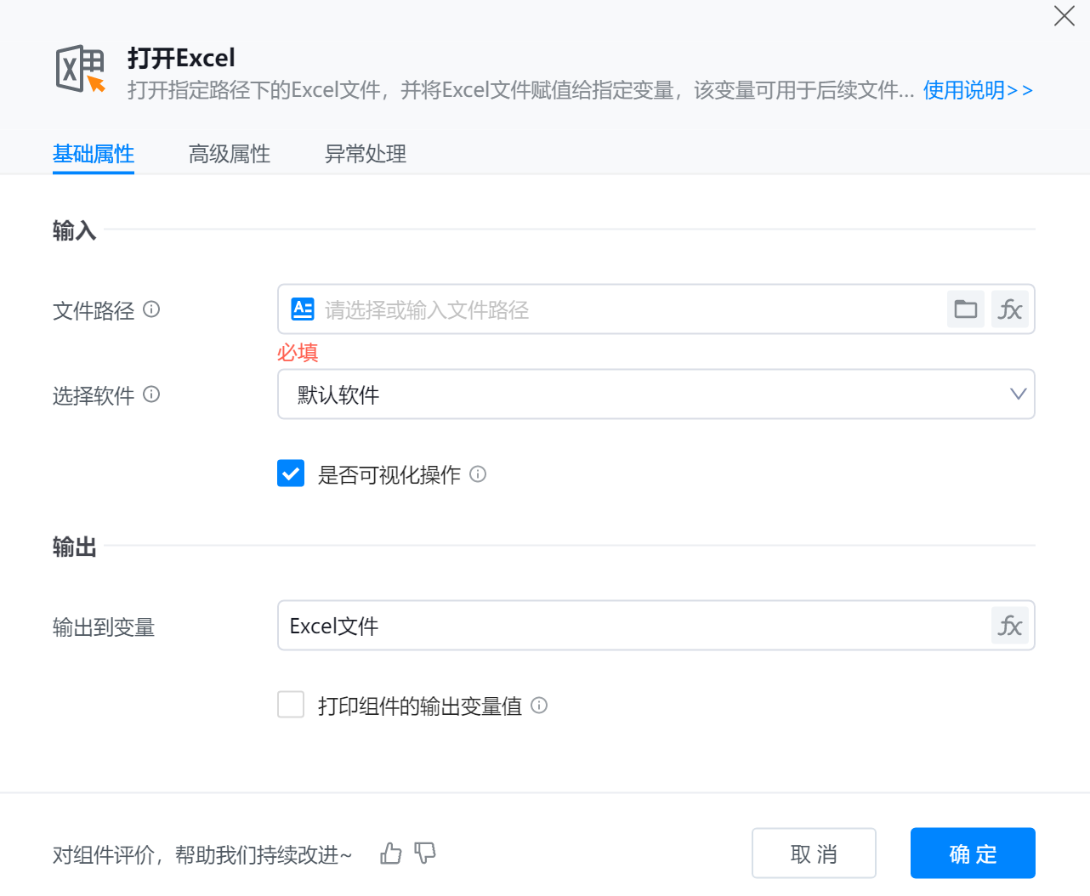Click the thumbs down feedback icon
Viewport: 1090px width, 896px height.
point(425,853)
